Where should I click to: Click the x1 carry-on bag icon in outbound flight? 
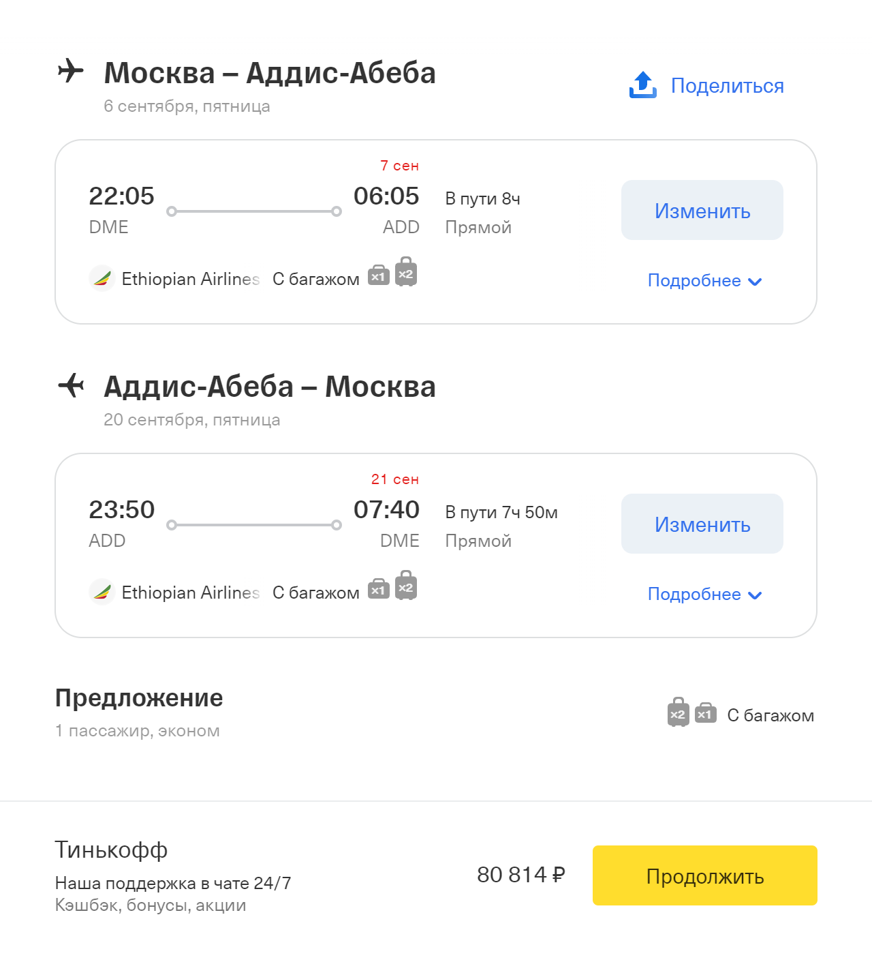pyautogui.click(x=379, y=275)
